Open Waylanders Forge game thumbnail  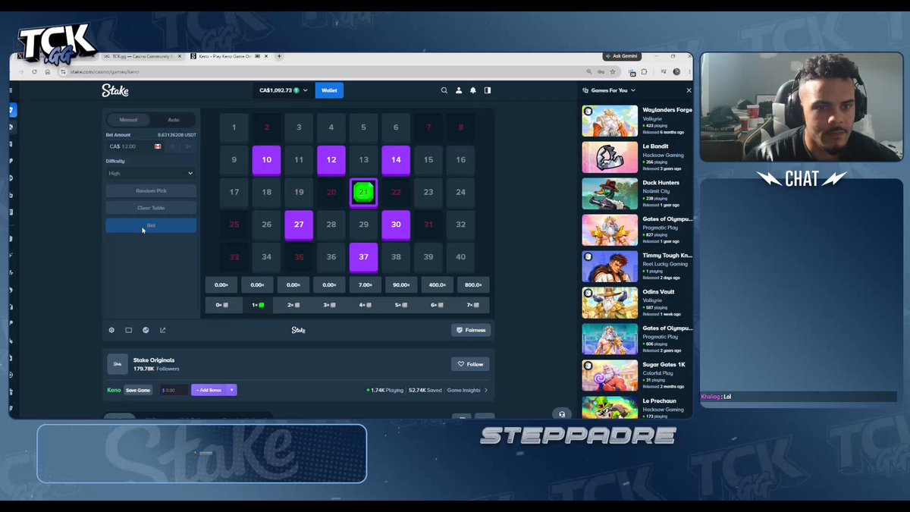[x=610, y=121]
